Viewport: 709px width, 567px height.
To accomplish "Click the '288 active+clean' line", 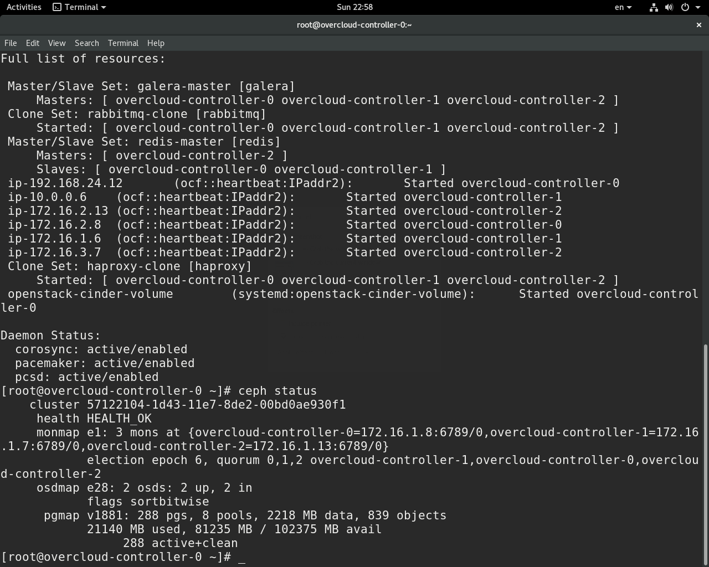I will pyautogui.click(x=181, y=543).
